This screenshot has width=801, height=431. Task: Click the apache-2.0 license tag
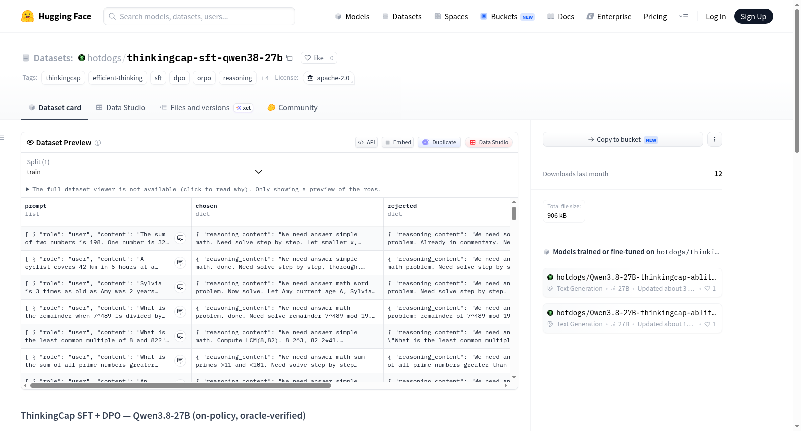click(329, 78)
